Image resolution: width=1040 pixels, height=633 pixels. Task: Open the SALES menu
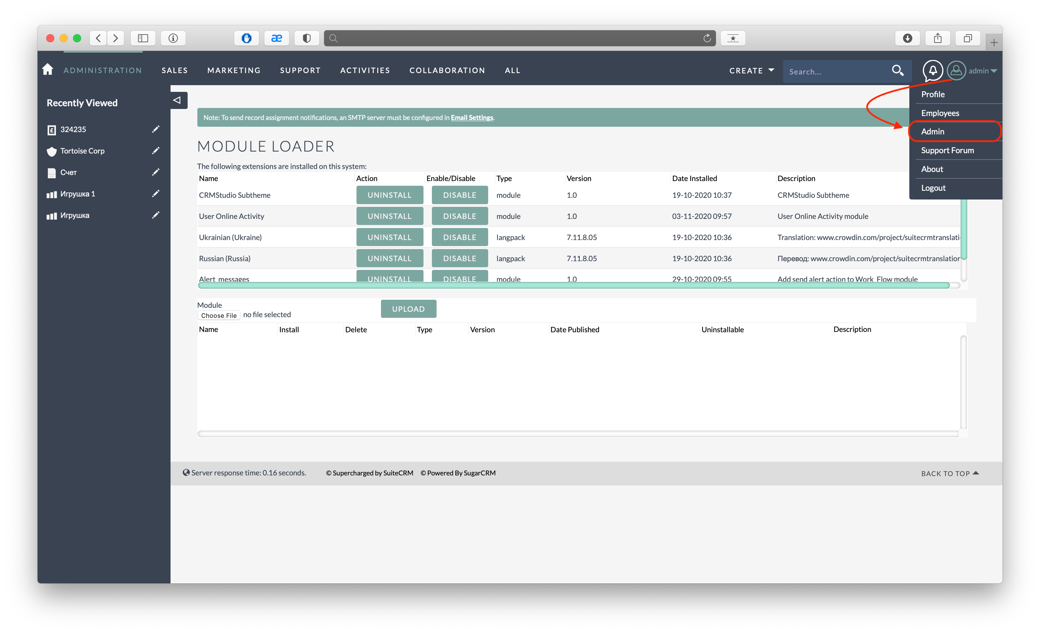[x=175, y=70]
